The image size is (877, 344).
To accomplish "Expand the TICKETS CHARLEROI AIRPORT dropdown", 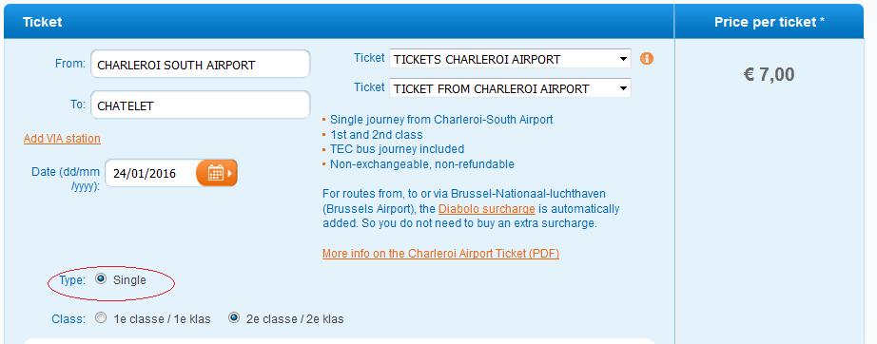I will (510, 59).
